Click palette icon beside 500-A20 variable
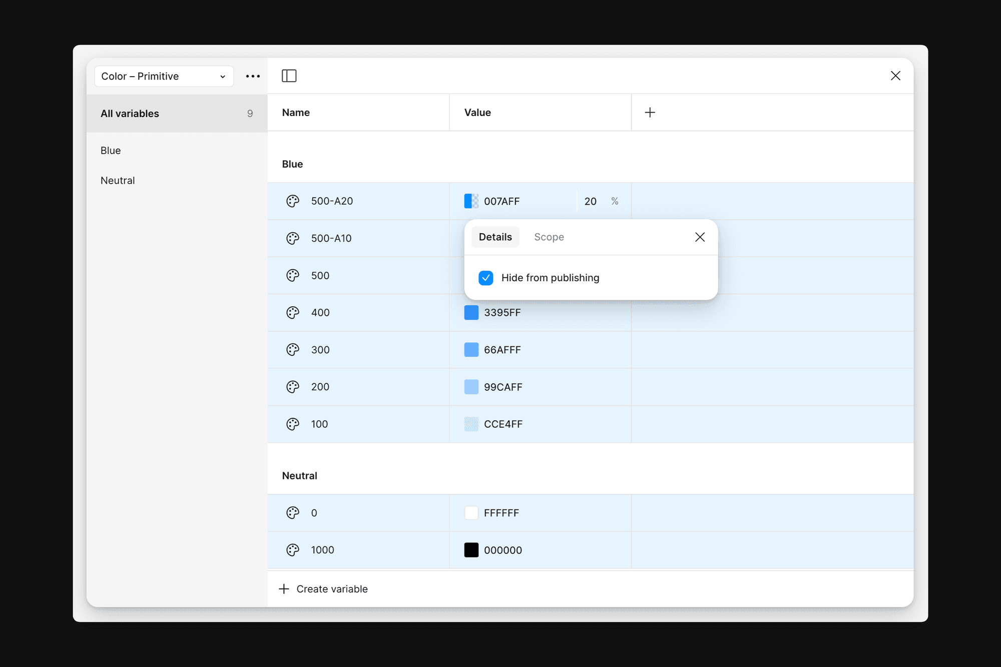 coord(293,201)
